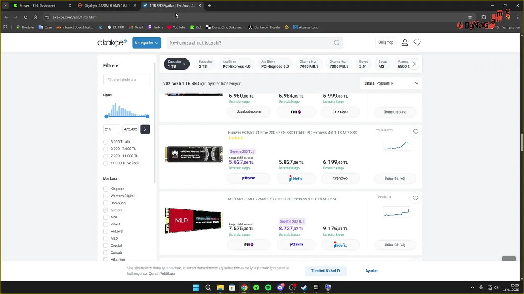The height and width of the screenshot is (294, 524).
Task: Apply the price range with the arrow button
Action: (x=145, y=129)
